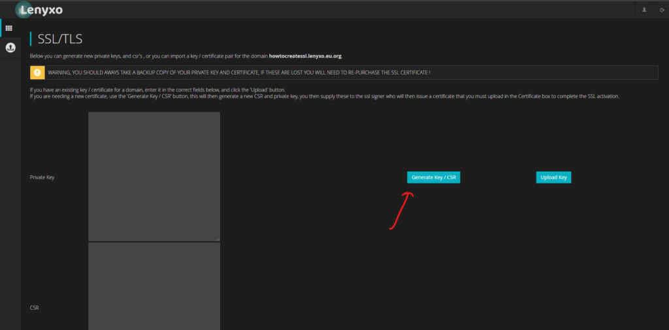The image size is (669, 330).
Task: Focus the Private Key text area
Action: pos(154,176)
